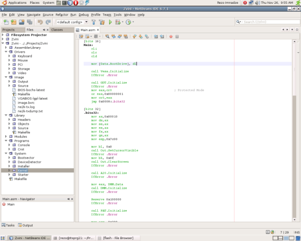The height and width of the screenshot is (241, 301).
Task: Click the Last Edit editor toolbar icon
Action: pyautogui.click(x=81, y=36)
